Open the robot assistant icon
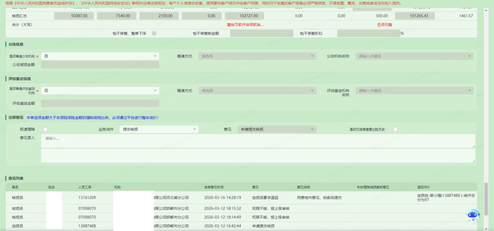The image size is (494, 231). click(473, 216)
